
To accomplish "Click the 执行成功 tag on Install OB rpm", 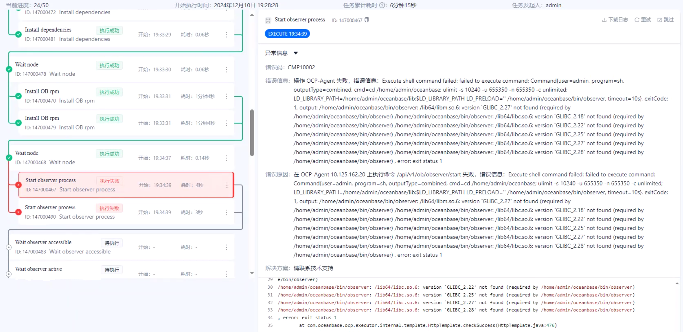I will click(x=109, y=92).
